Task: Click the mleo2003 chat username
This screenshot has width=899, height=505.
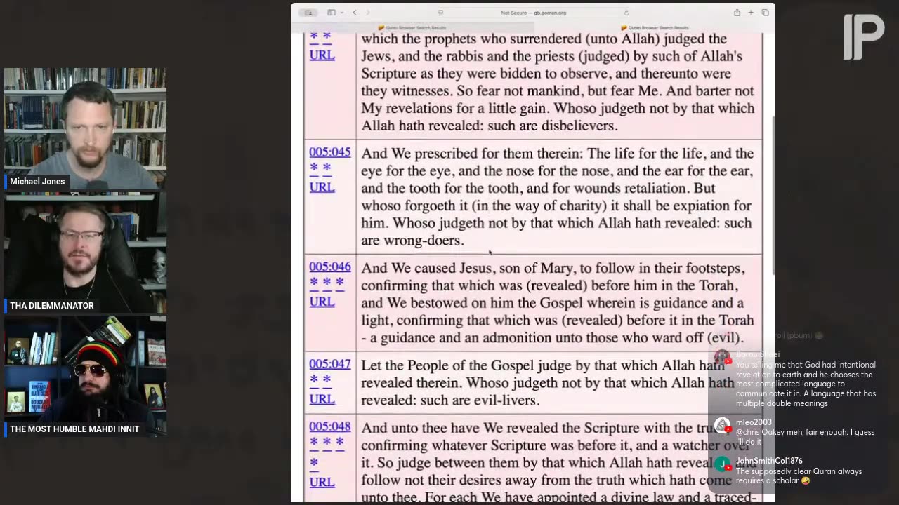Action: tap(754, 422)
